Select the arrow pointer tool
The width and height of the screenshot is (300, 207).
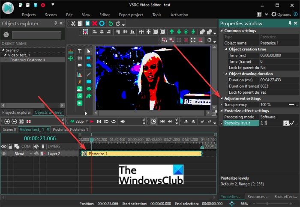coord(89,51)
